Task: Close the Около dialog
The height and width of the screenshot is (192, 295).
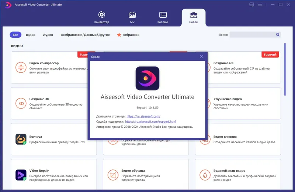Action: [201, 57]
